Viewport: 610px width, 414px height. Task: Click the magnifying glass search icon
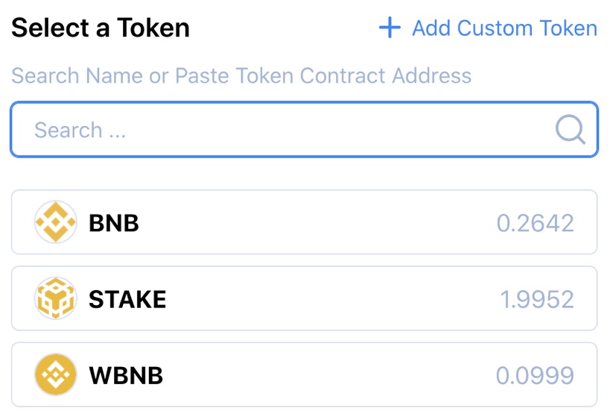(x=571, y=129)
